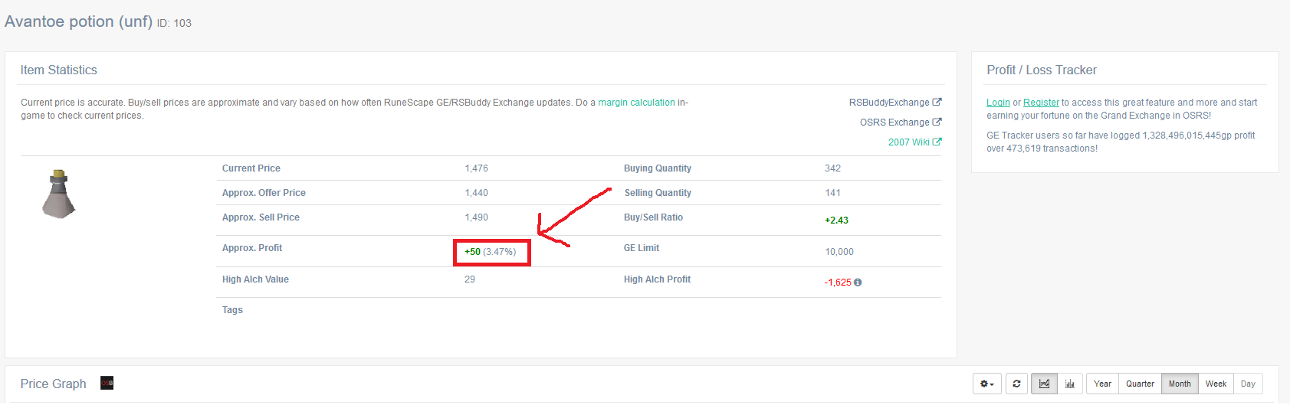Click the approx profit value +50
This screenshot has width=1290, height=405.
coord(472,252)
